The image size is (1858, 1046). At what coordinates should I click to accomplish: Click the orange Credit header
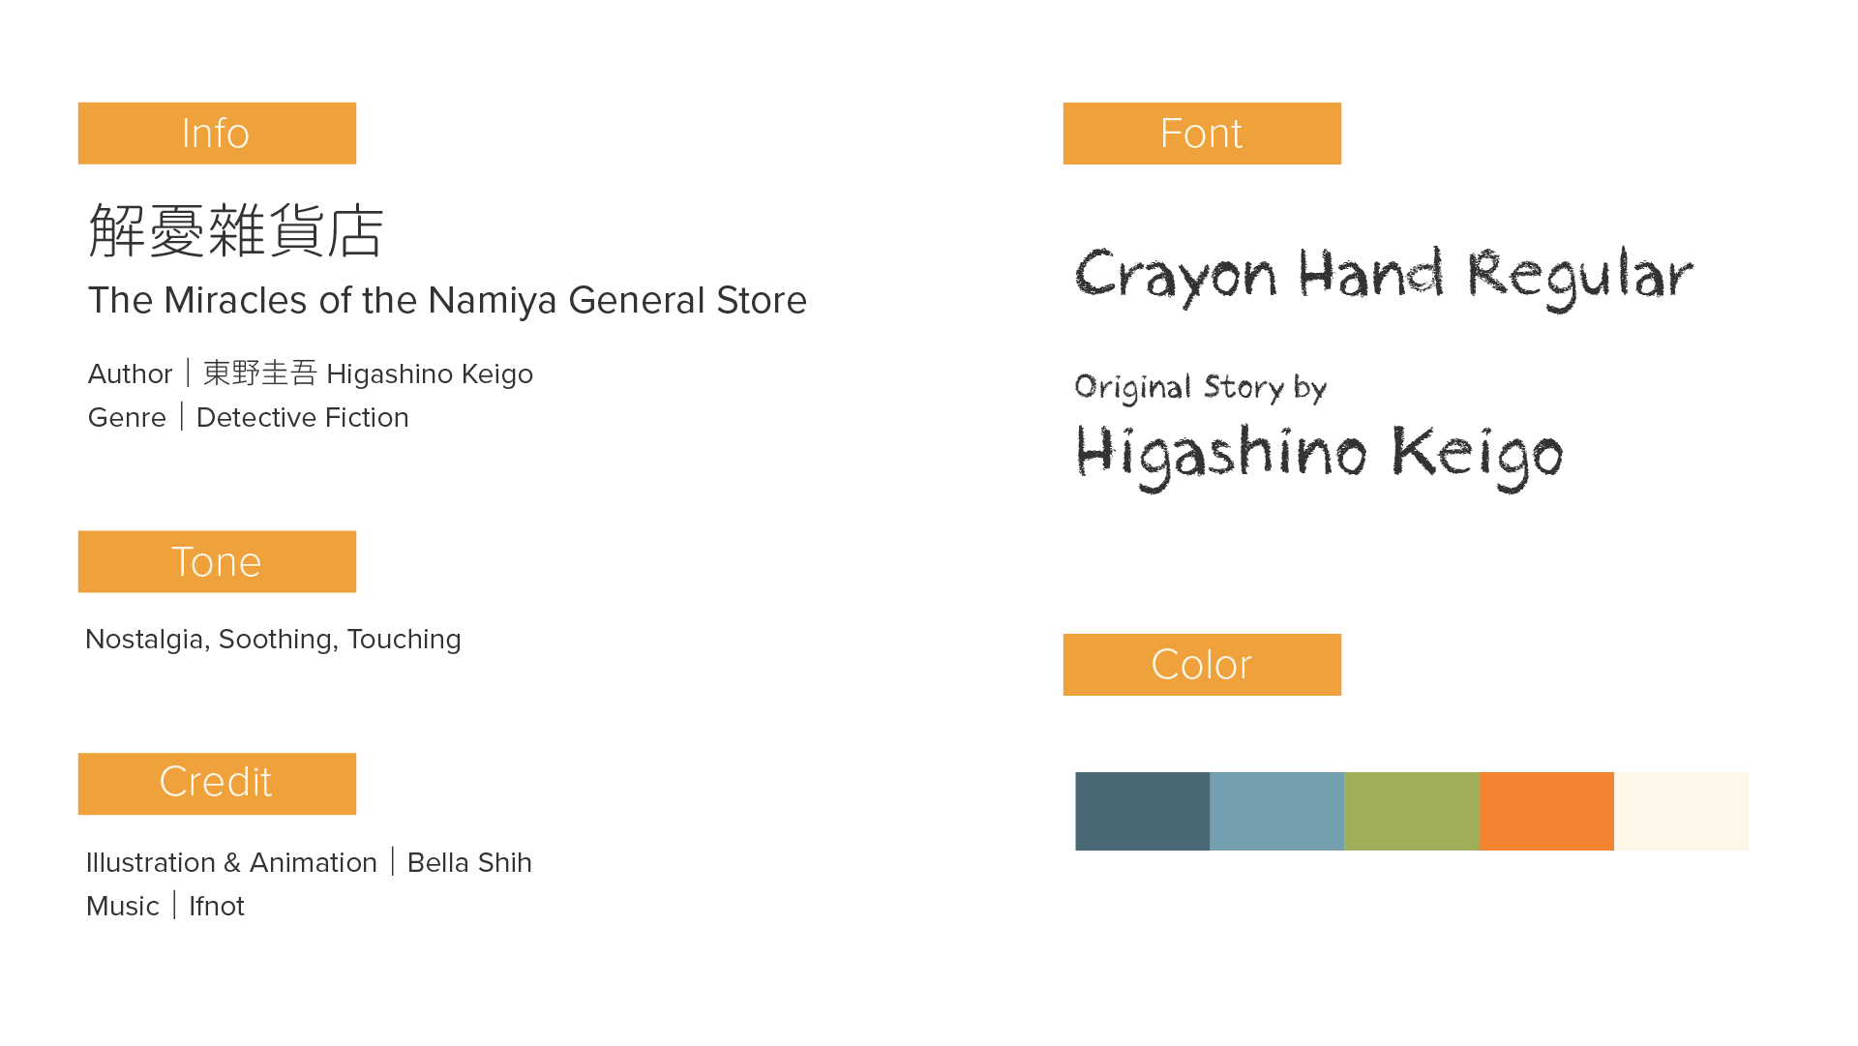point(217,784)
